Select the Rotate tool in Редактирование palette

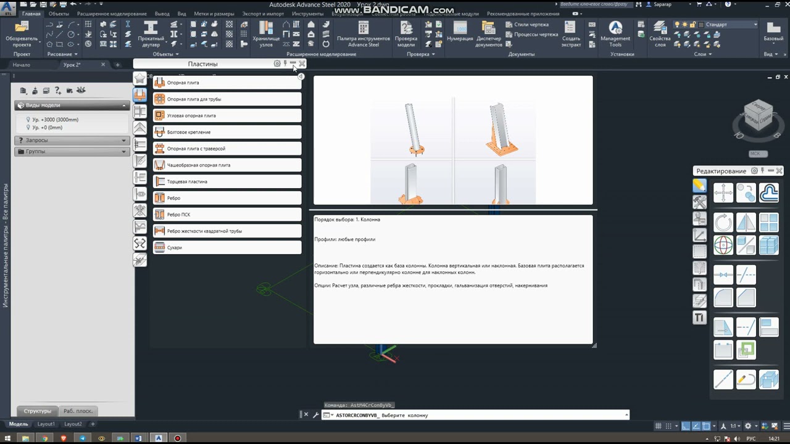coord(723,222)
